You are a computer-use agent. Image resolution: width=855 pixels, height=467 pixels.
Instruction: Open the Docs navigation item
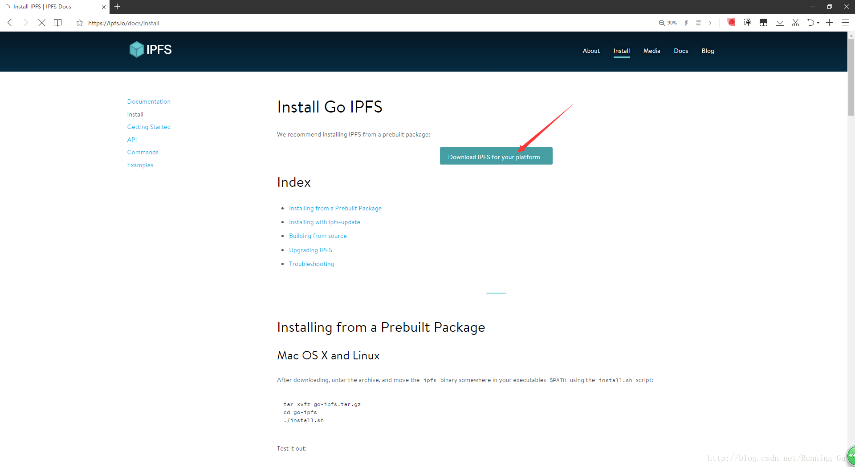point(680,51)
